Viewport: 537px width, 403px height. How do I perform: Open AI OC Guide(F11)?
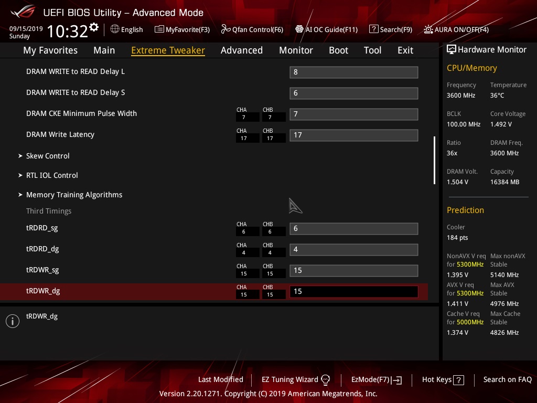pos(326,29)
